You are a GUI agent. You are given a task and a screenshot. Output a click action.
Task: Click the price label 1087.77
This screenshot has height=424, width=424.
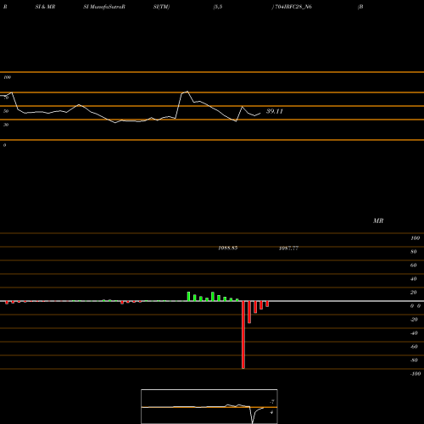point(288,248)
